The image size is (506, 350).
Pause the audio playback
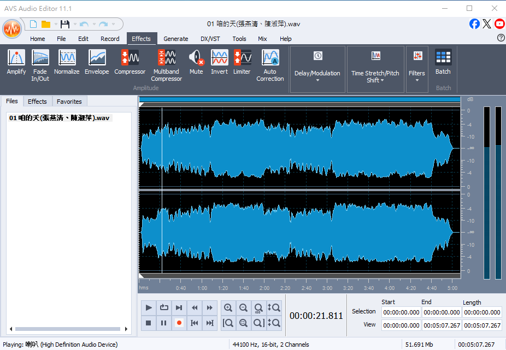[164, 323]
